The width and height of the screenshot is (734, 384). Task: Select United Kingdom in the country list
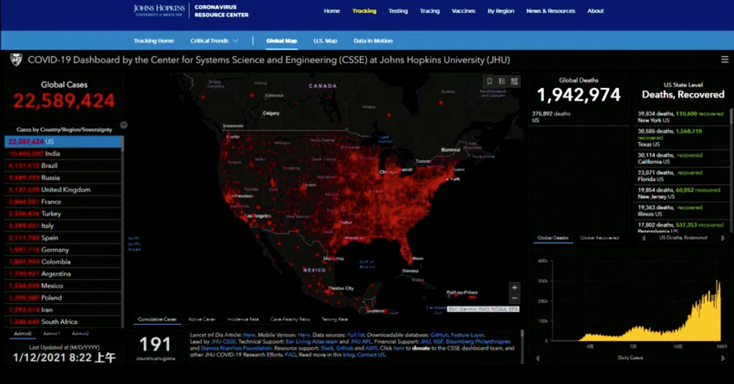pos(63,189)
